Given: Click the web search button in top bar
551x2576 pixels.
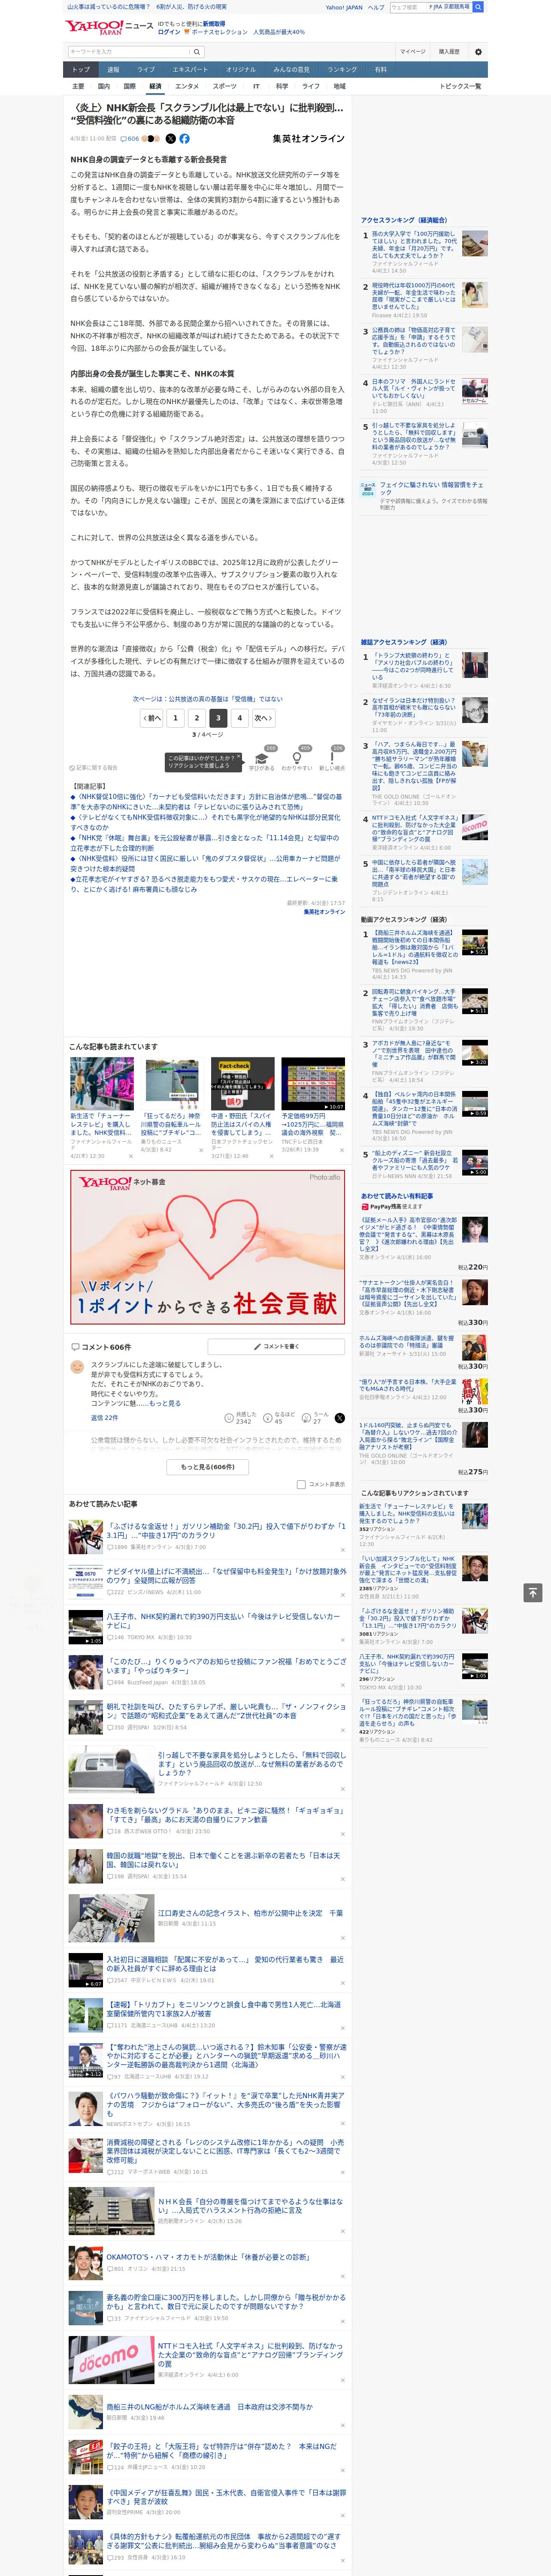Looking at the screenshot, I should click(478, 7).
